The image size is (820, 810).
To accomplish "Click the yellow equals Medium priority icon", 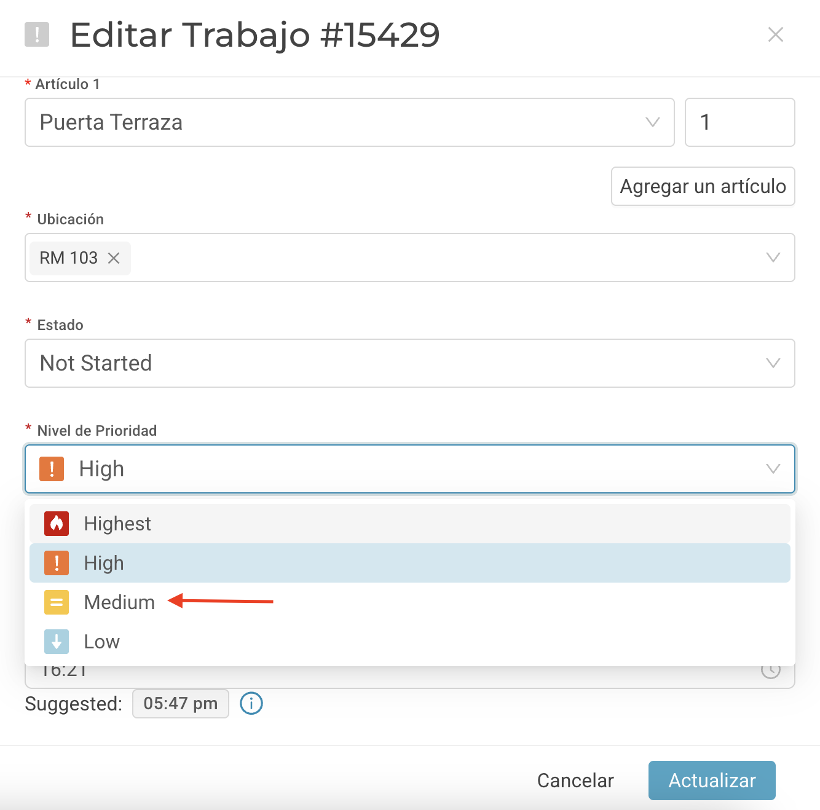I will 57,602.
